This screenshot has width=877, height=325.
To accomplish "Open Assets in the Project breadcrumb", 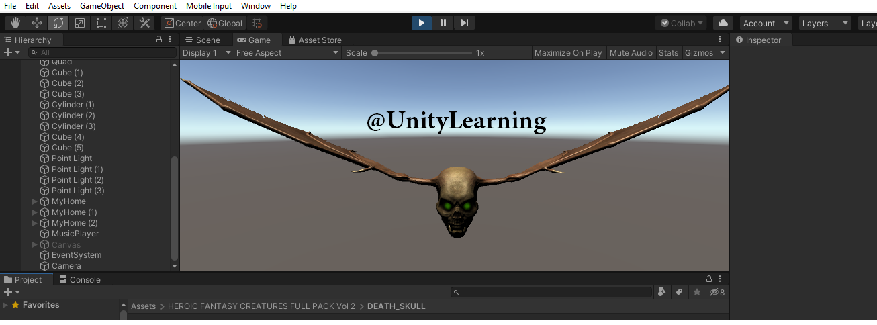I will 143,306.
